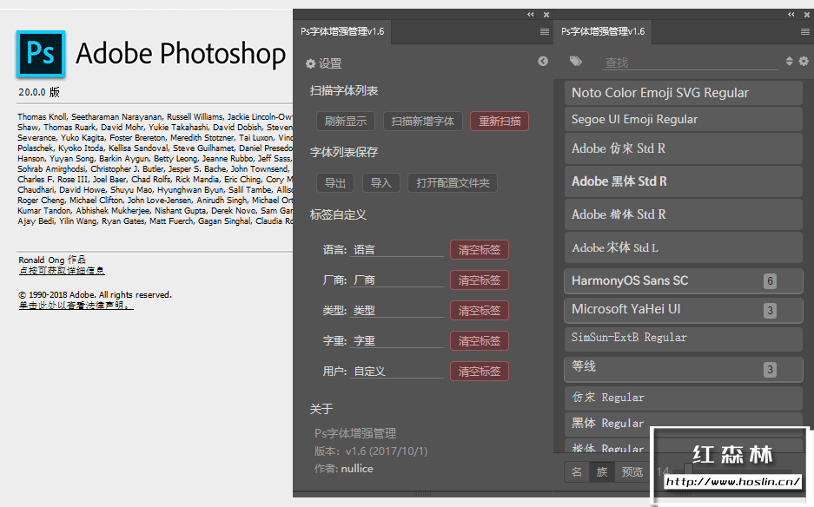This screenshot has height=507, width=814.
Task: Clear tags with 清空标签 in the 字重 row
Action: tap(480, 341)
